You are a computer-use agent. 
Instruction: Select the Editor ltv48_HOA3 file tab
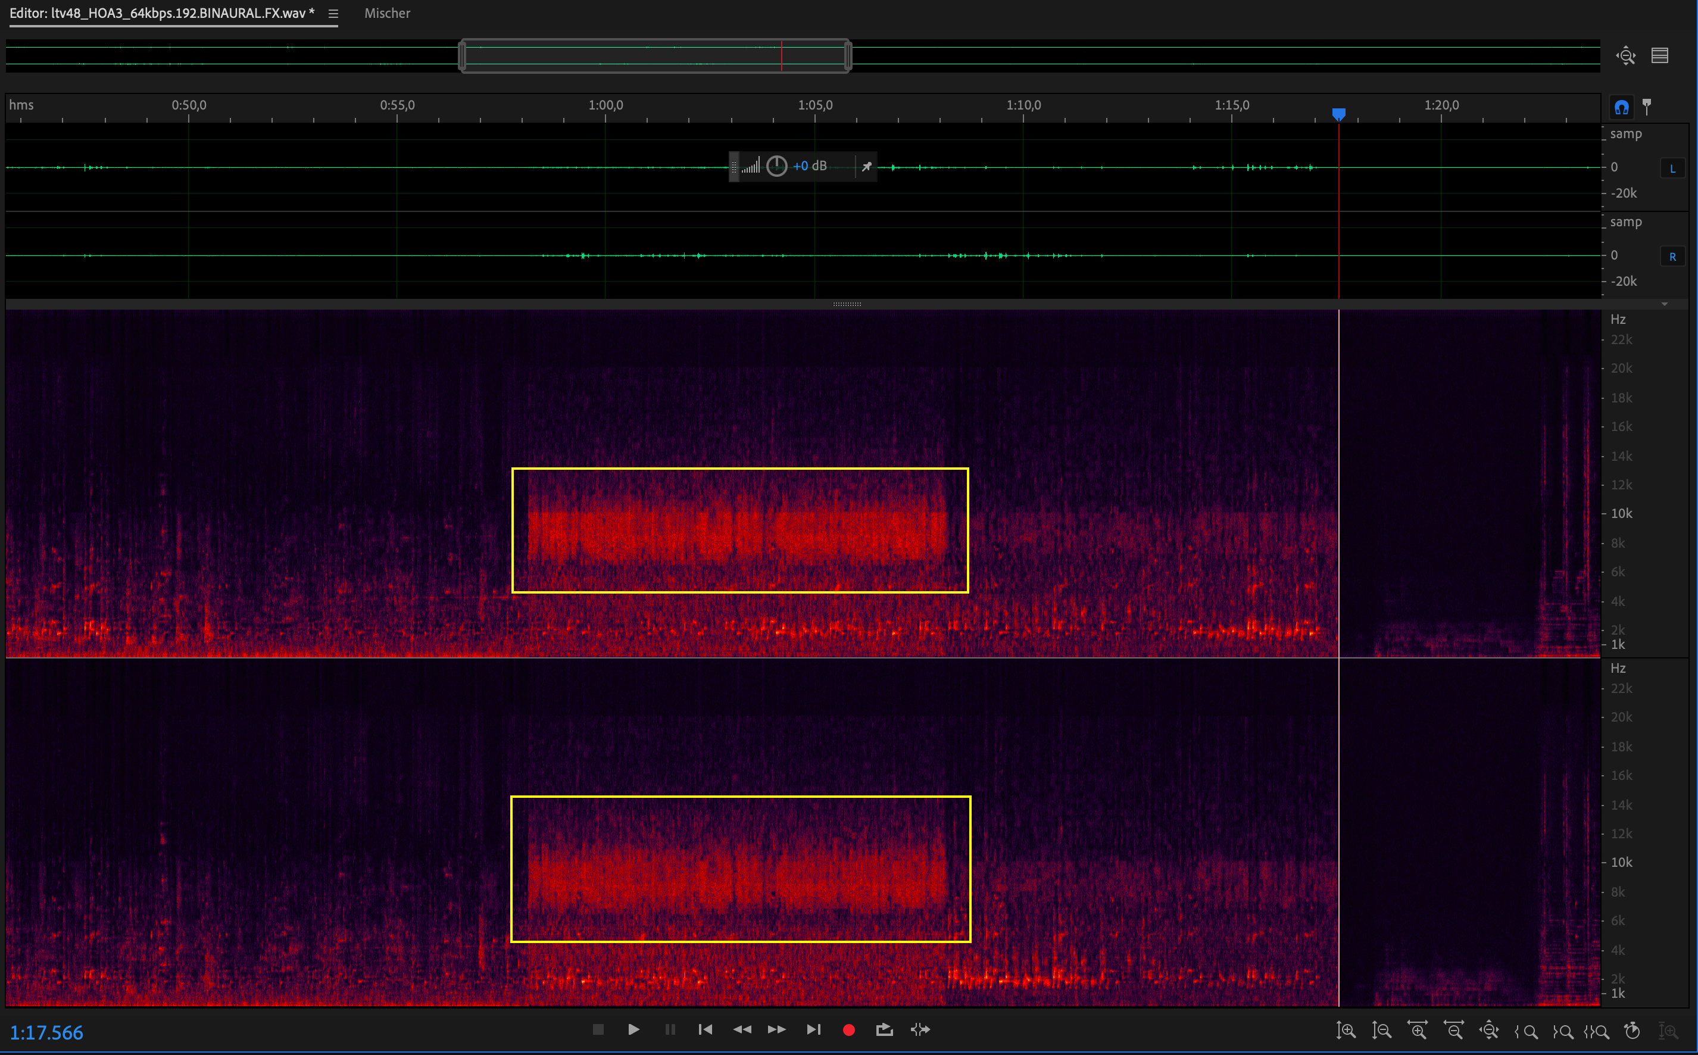tap(161, 13)
